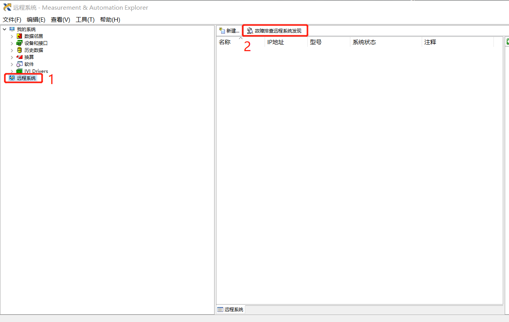The image size is (509, 322).
Task: Sort by the 注释 column header
Action: [458, 42]
